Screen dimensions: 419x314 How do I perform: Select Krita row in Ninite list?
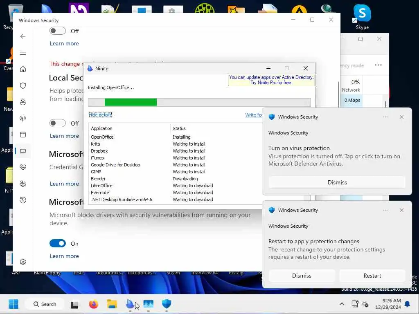tap(175, 144)
